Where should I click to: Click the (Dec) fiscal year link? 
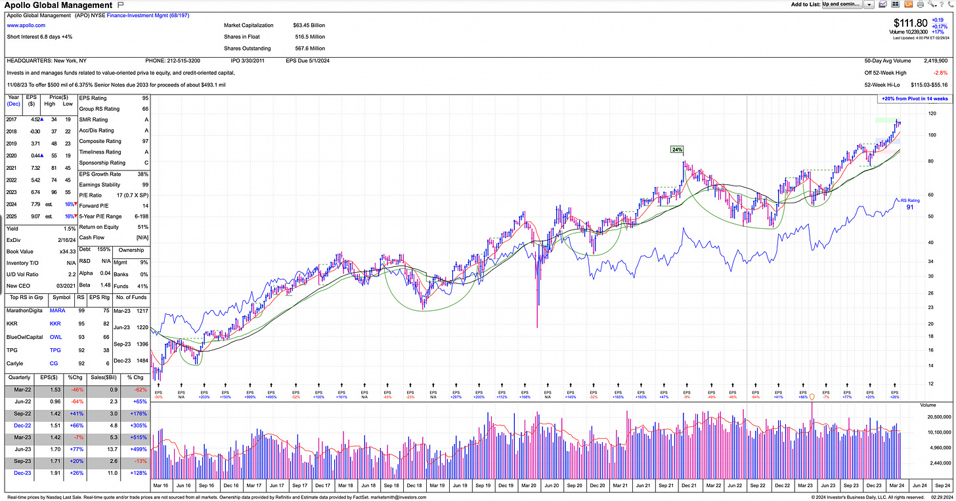click(x=14, y=104)
